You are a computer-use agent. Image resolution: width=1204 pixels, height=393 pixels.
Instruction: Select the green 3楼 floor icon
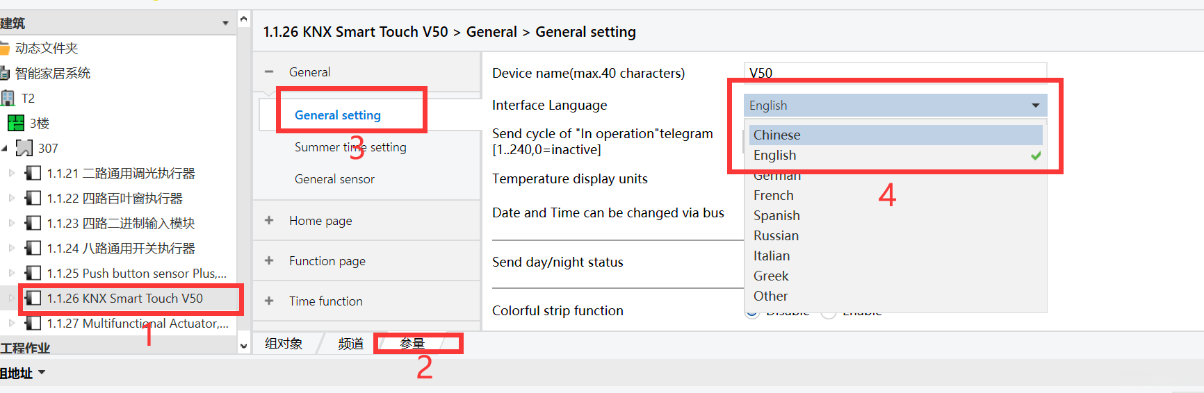(x=15, y=124)
